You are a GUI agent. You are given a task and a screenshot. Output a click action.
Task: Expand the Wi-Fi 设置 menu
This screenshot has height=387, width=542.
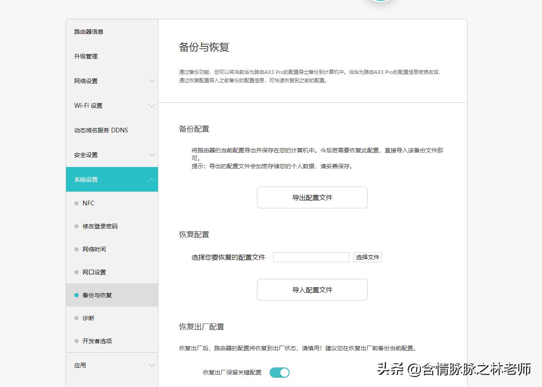point(152,106)
